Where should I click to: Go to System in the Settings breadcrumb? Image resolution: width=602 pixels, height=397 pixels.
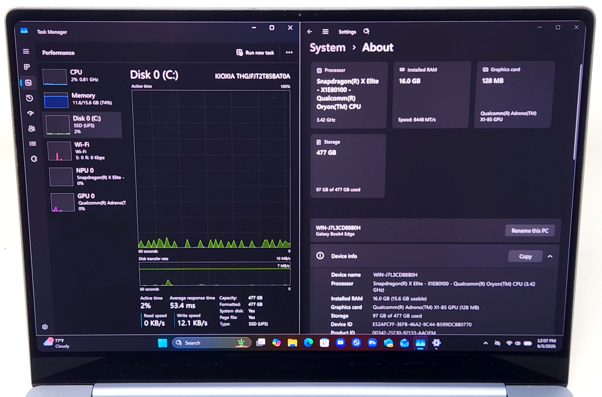point(327,48)
